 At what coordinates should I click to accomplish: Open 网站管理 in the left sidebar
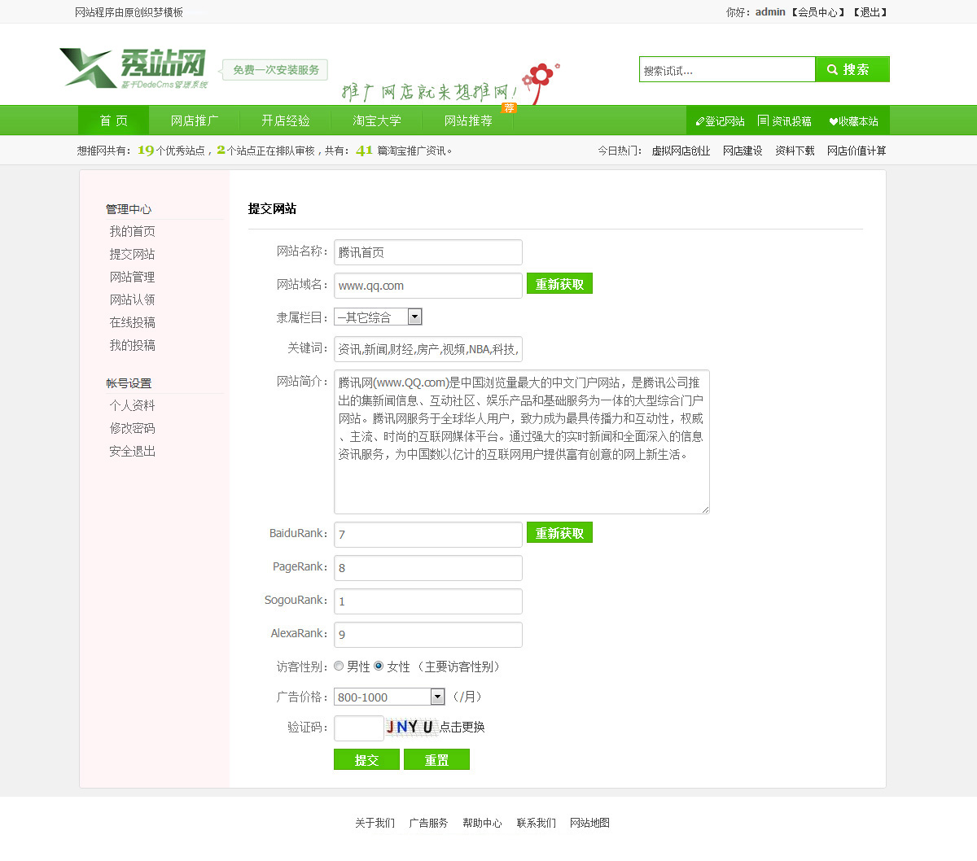132,277
